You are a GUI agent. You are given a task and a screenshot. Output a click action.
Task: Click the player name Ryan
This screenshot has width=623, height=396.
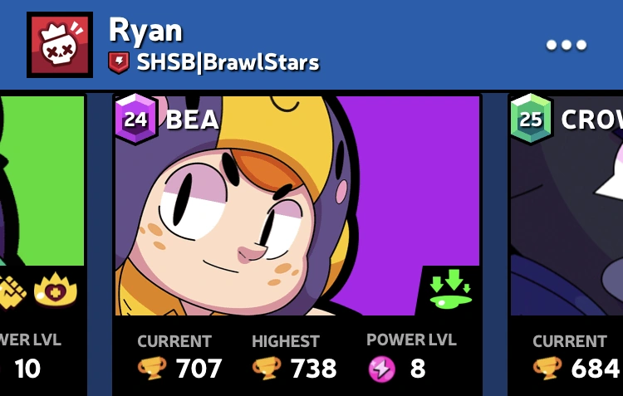click(x=146, y=31)
